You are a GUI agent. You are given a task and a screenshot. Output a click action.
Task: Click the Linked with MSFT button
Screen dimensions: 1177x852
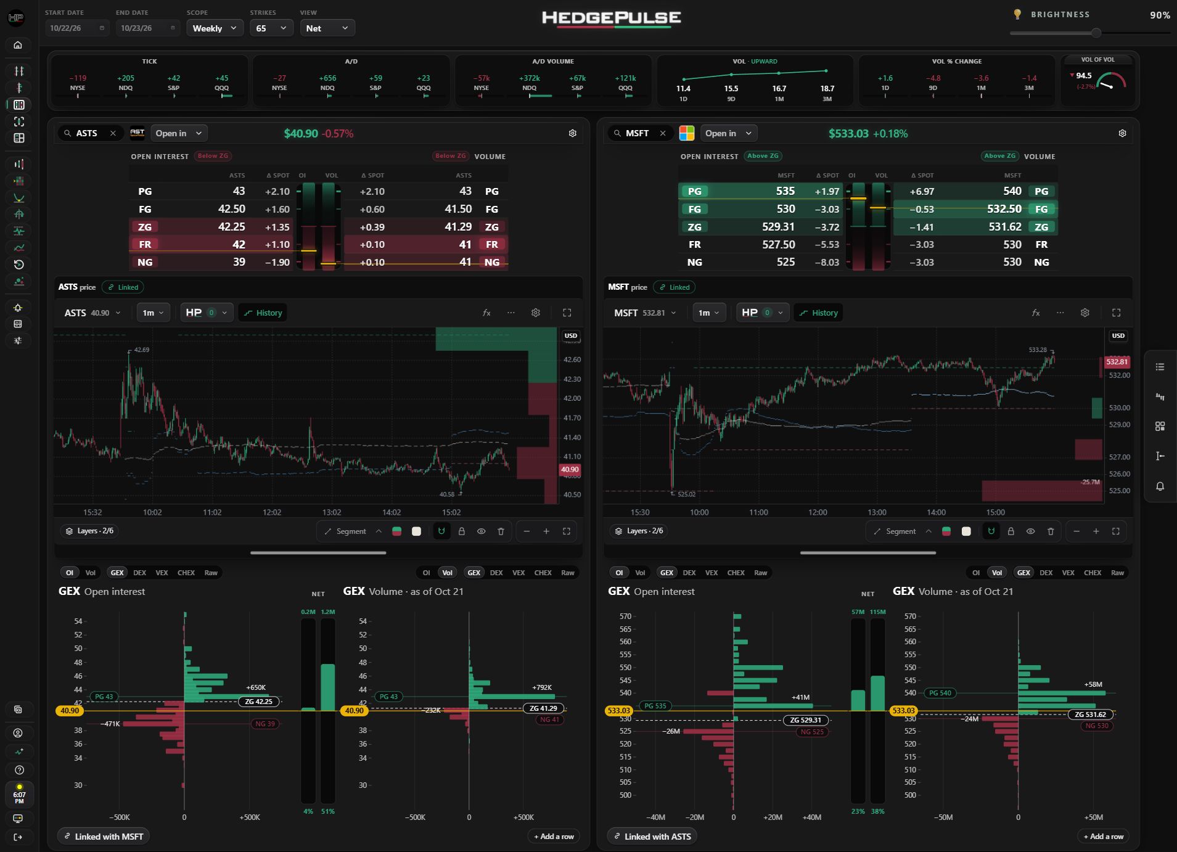[104, 837]
